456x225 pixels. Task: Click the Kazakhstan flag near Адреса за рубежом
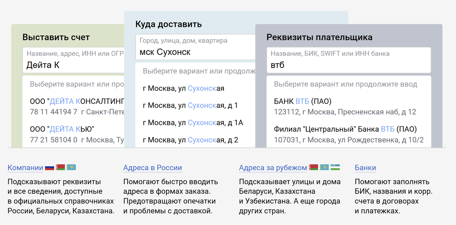pyautogui.click(x=325, y=167)
